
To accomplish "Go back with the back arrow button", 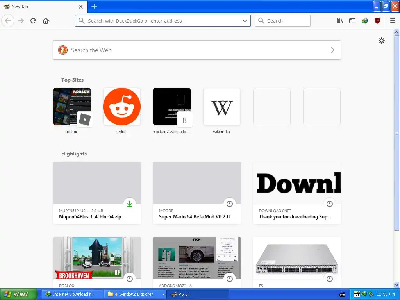I will tap(8, 21).
